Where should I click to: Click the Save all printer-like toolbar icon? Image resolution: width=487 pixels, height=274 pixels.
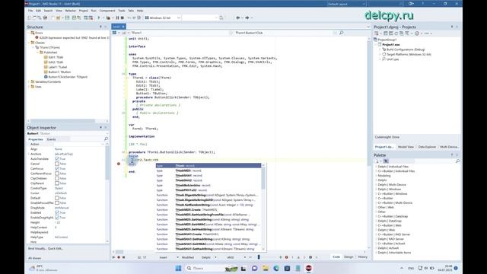46,18
